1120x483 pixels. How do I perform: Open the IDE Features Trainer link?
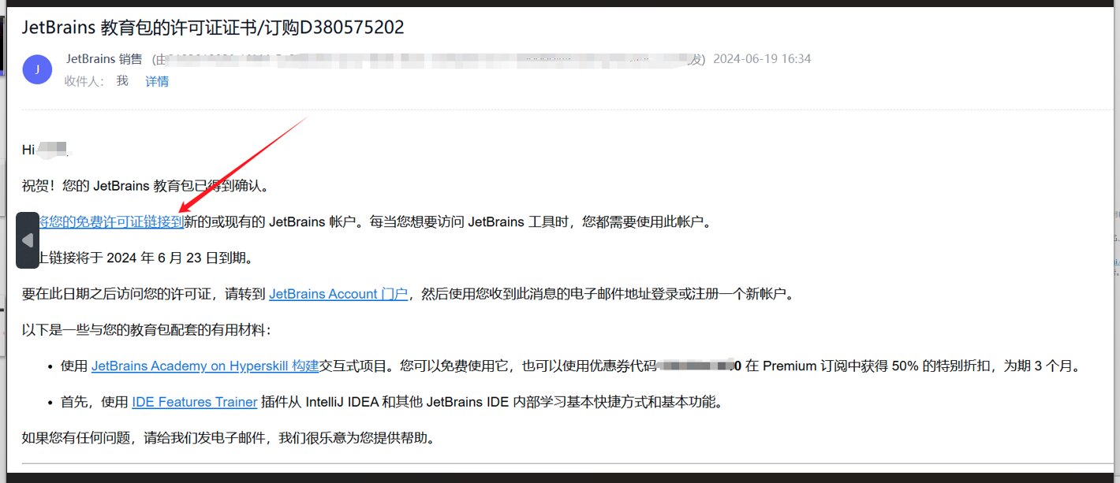coord(195,402)
